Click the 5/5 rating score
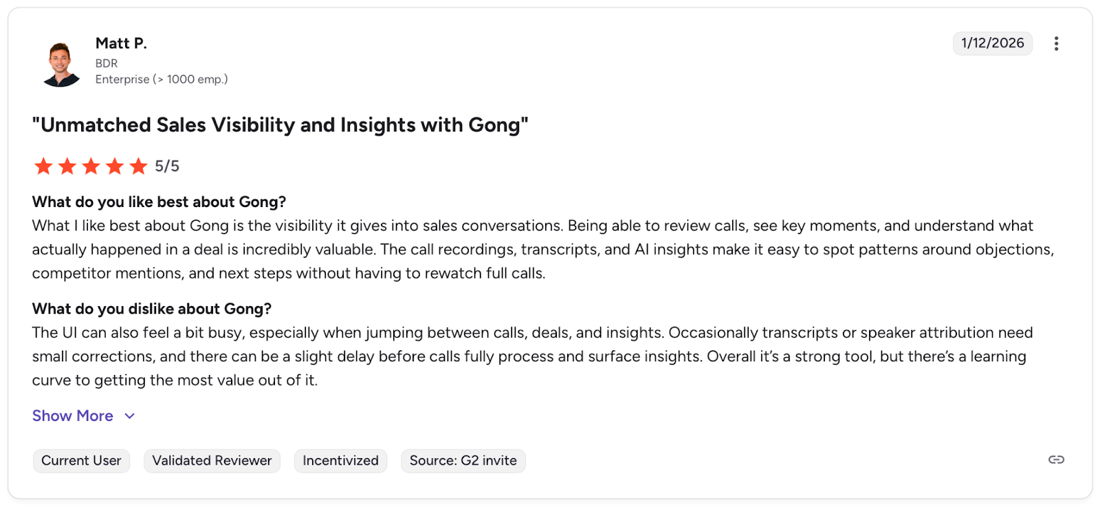This screenshot has height=505, width=1100. pyautogui.click(x=167, y=166)
